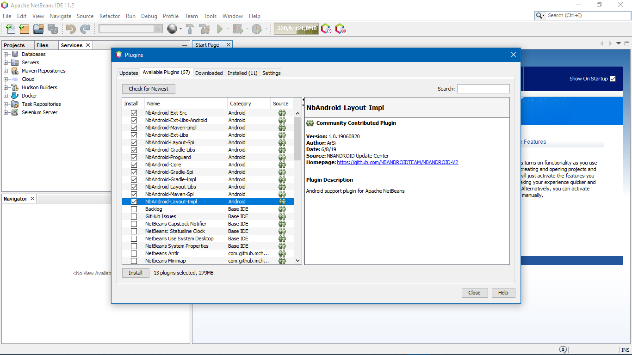Check NetBeans CapsLock Notifier checkbox
Image resolution: width=632 pixels, height=355 pixels.
tap(134, 224)
